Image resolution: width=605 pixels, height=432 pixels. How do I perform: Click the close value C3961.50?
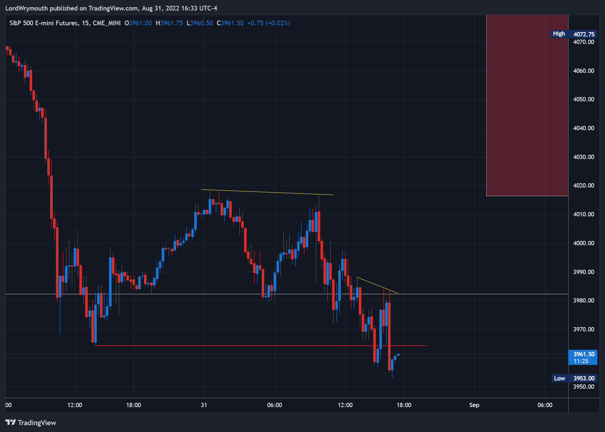pyautogui.click(x=230, y=23)
